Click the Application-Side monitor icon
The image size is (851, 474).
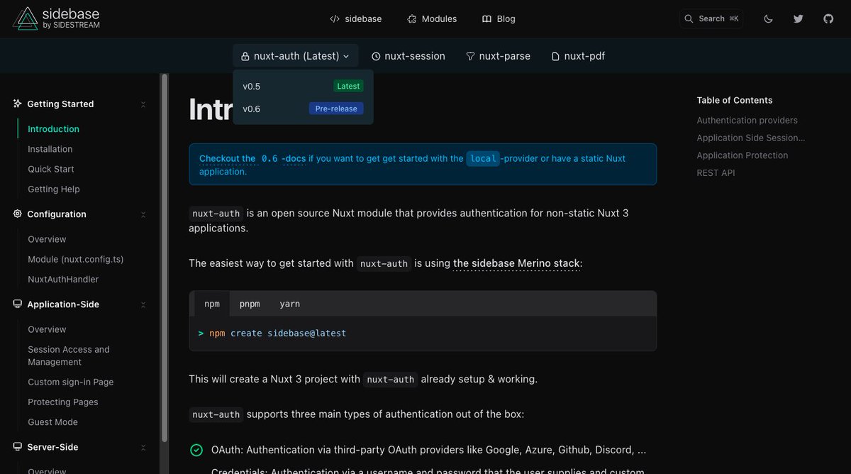18,304
